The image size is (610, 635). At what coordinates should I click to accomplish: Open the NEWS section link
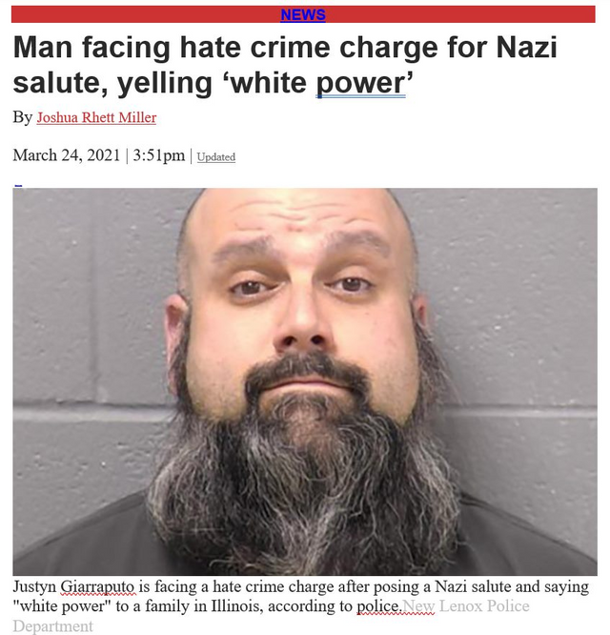303,14
